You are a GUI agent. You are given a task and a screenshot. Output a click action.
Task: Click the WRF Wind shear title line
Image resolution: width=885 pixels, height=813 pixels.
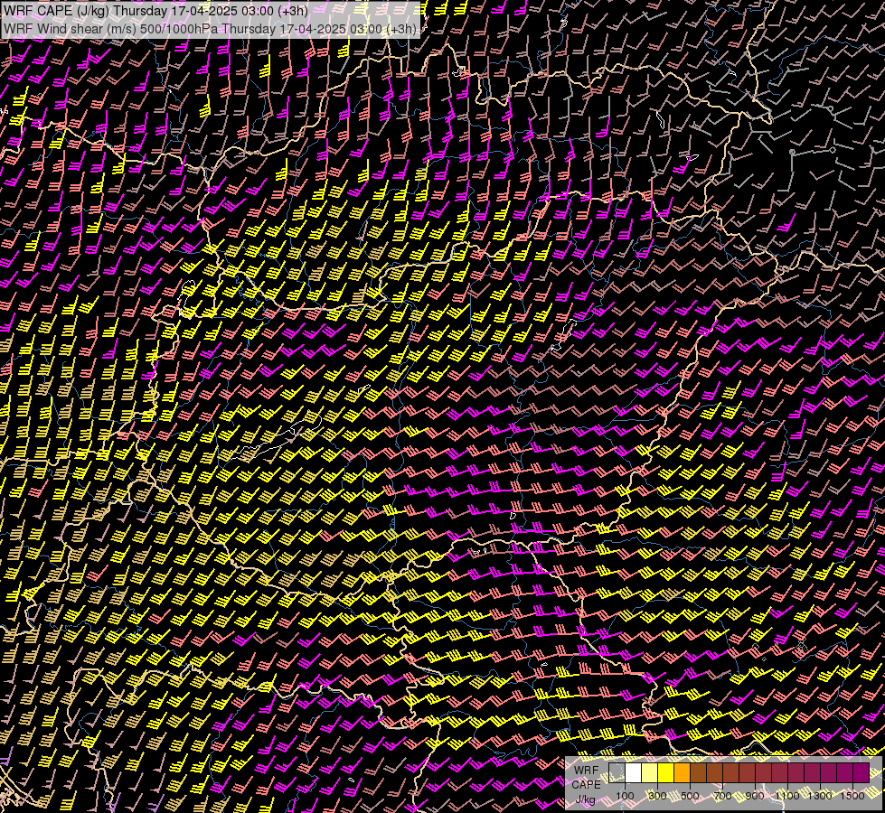(x=211, y=29)
